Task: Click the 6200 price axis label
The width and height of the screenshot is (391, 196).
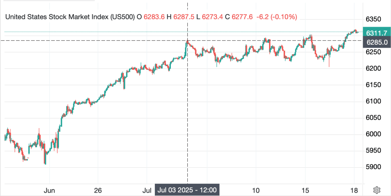Action: pos(375,68)
